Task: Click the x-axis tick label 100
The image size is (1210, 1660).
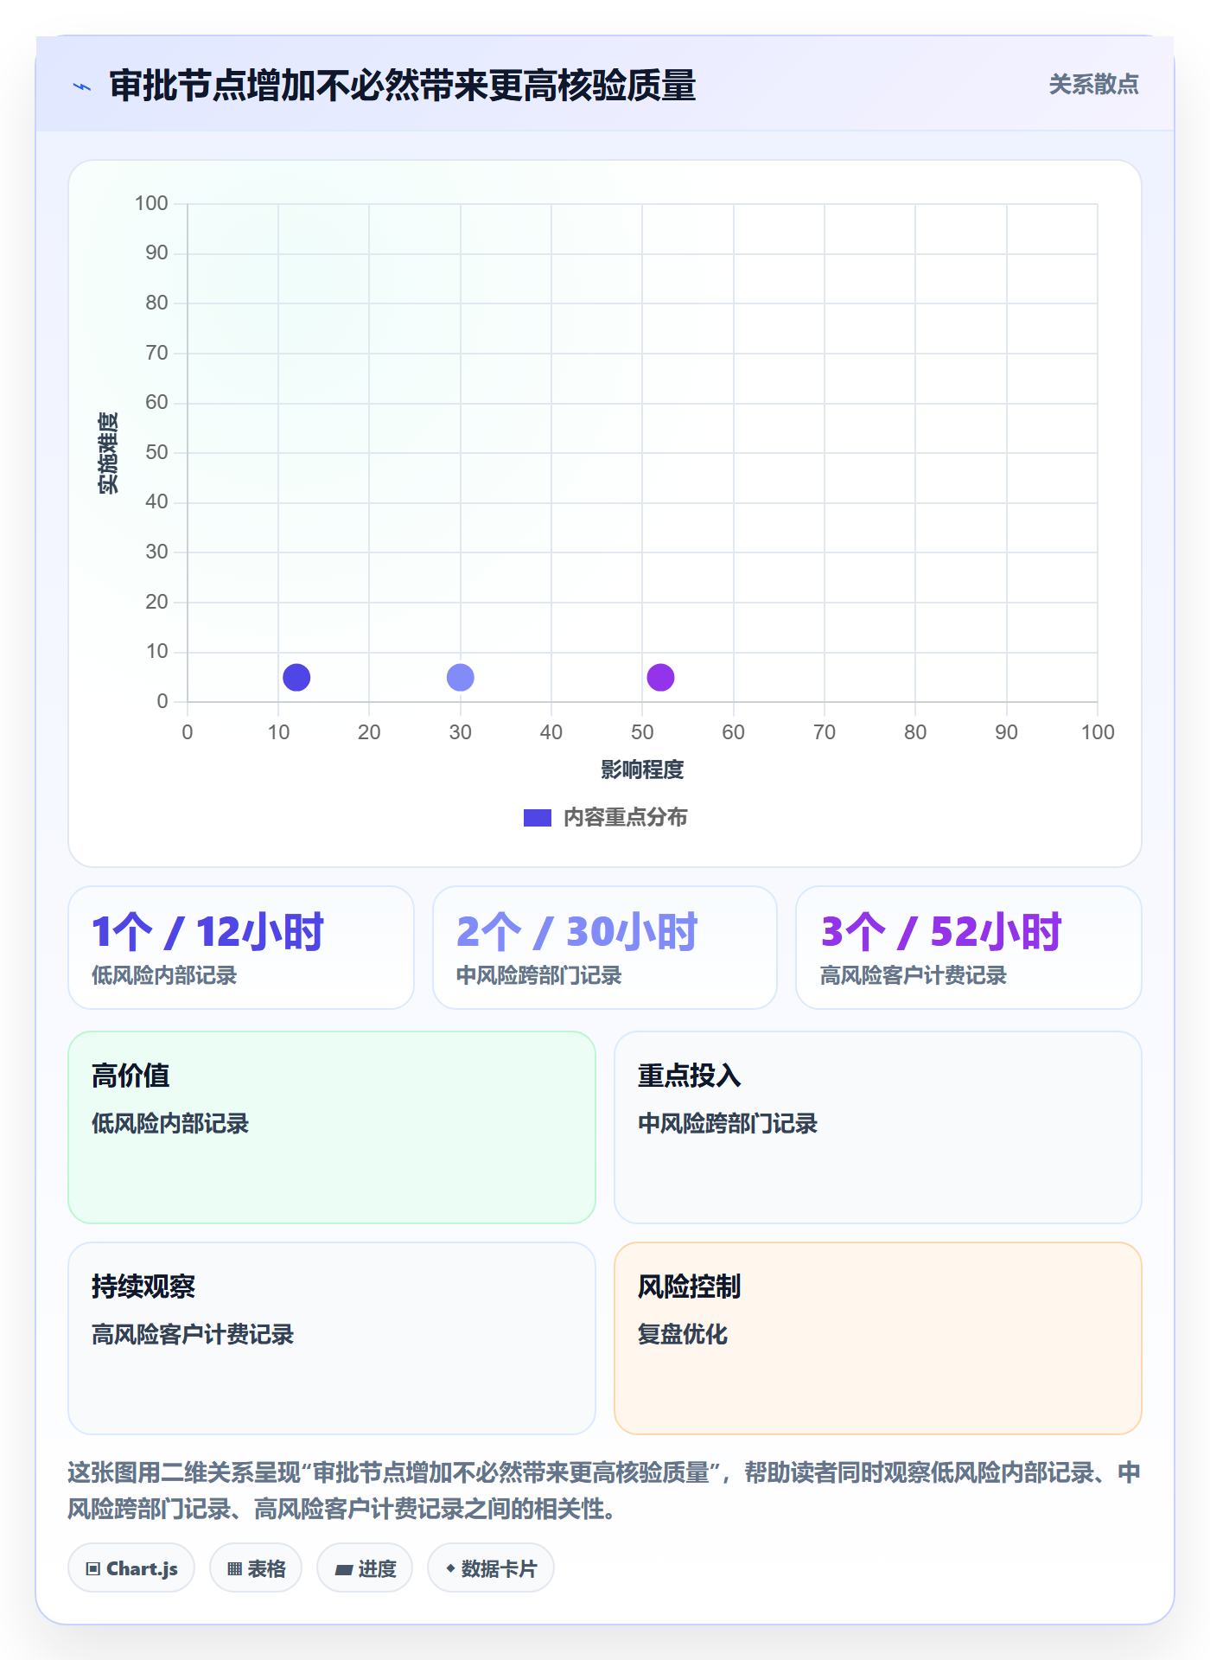Action: tap(1098, 732)
